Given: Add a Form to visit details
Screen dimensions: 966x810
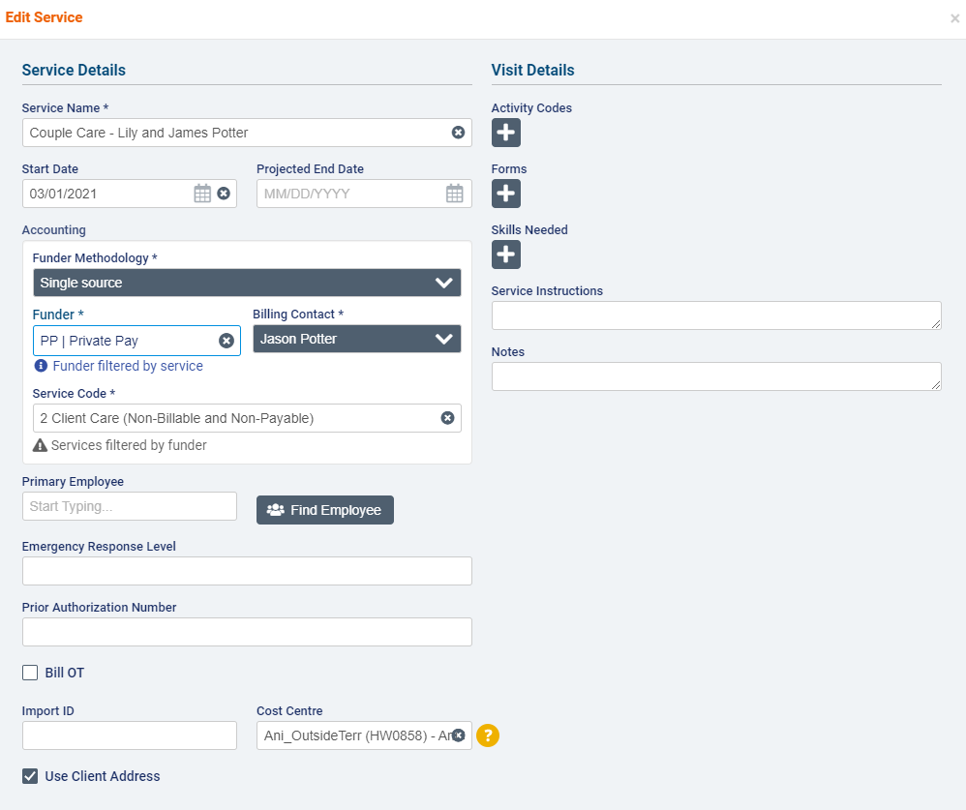Looking at the screenshot, I should point(505,194).
